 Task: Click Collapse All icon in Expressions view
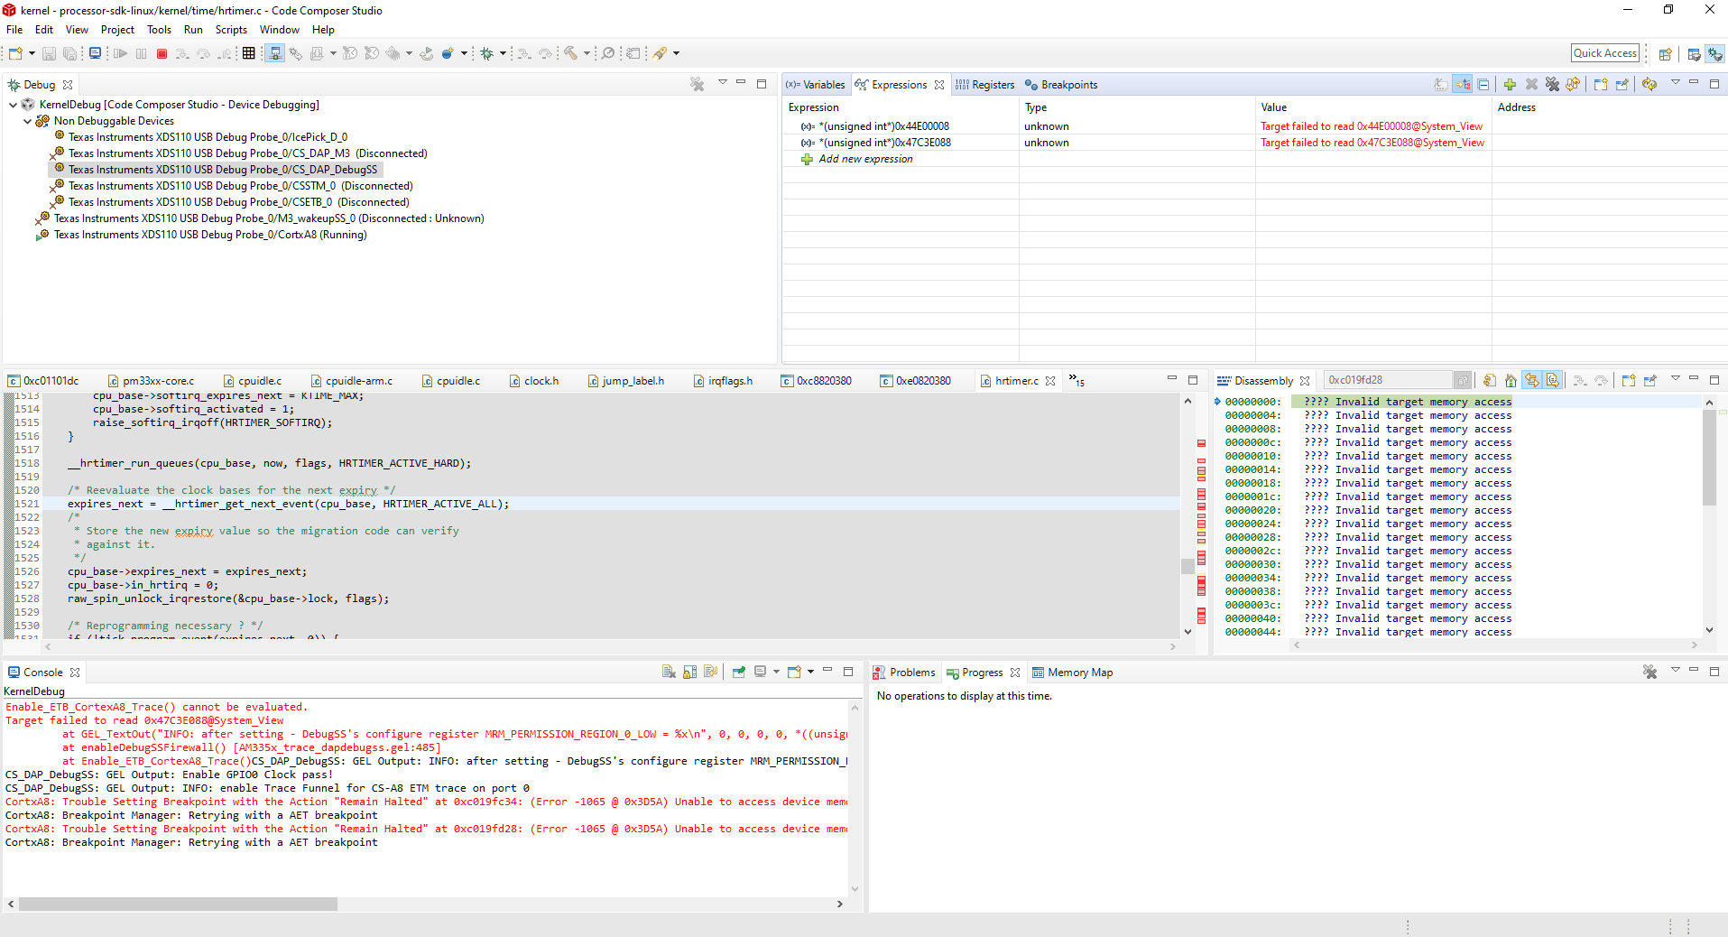pos(1483,85)
